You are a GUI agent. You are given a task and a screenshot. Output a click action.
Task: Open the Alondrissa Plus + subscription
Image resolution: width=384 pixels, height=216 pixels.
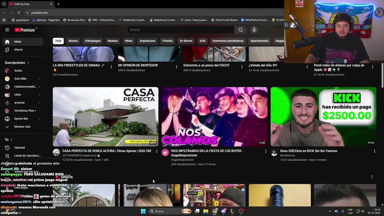23,111
